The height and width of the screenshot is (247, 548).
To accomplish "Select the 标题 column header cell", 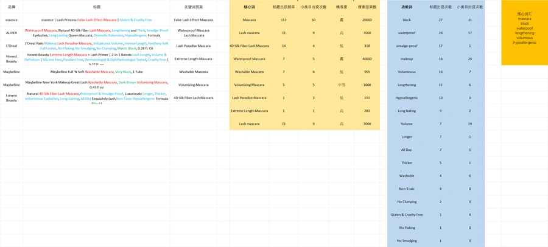I will 96,7.
